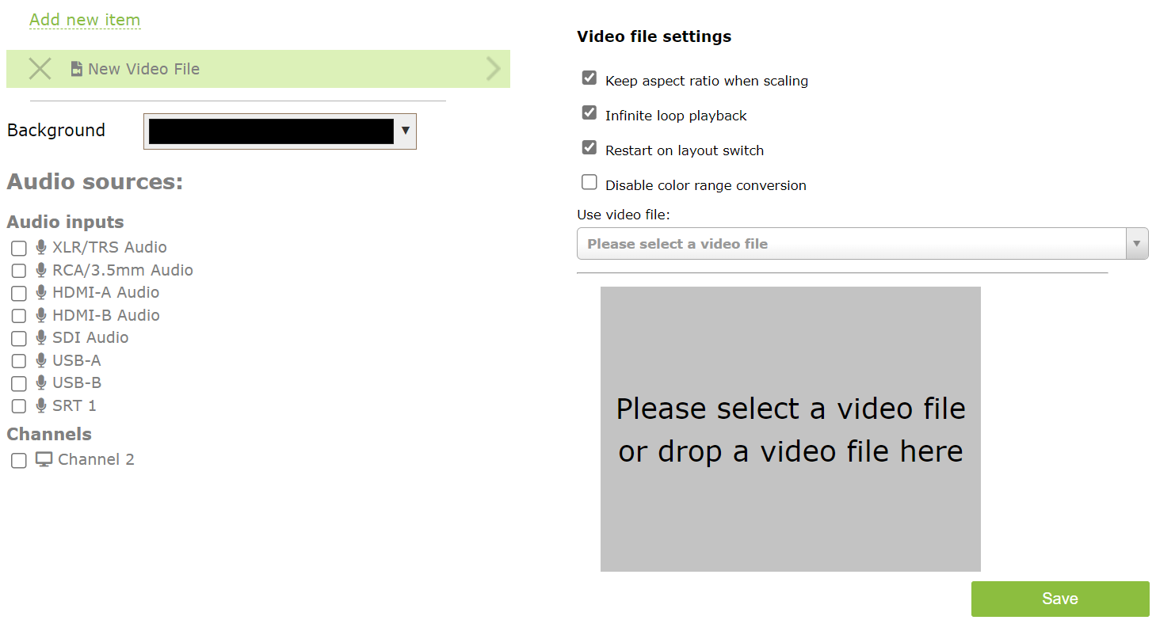1156x620 pixels.
Task: Click the right chevron on New Video File row
Action: click(x=494, y=69)
